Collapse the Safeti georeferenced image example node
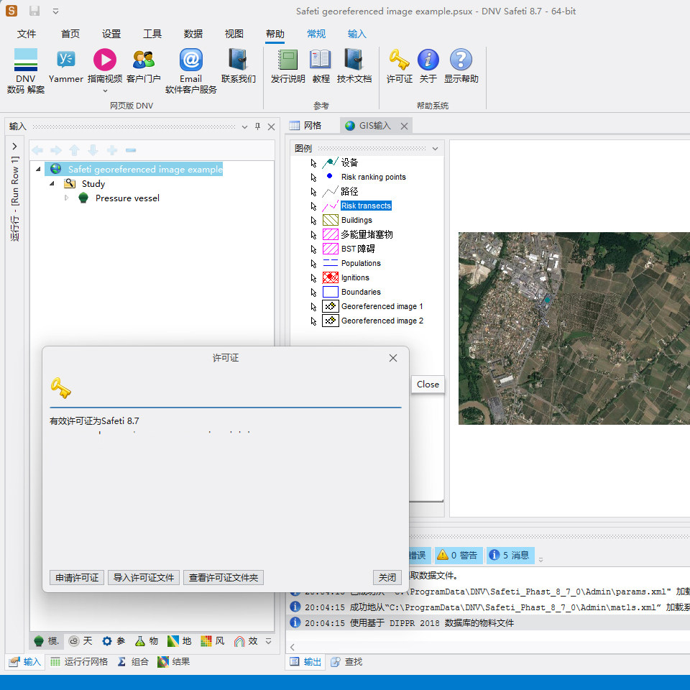The height and width of the screenshot is (690, 690). [x=38, y=169]
